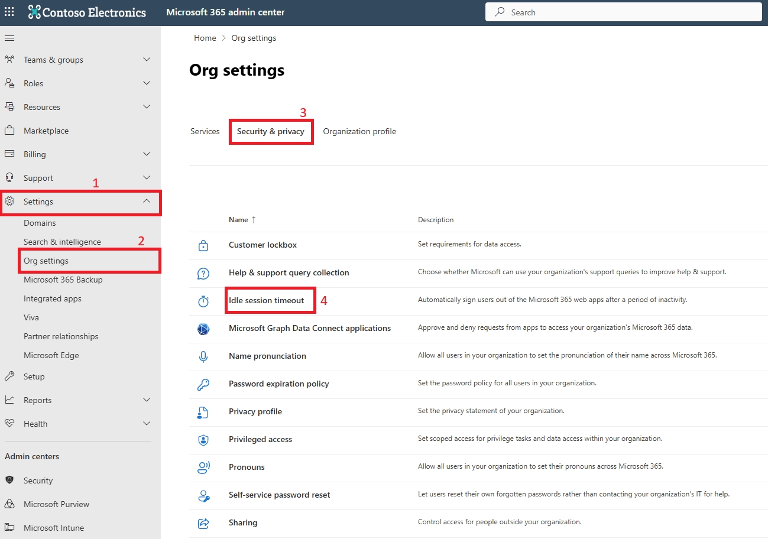Click the Teams & groups people icon
The height and width of the screenshot is (539, 768).
[x=9, y=60]
